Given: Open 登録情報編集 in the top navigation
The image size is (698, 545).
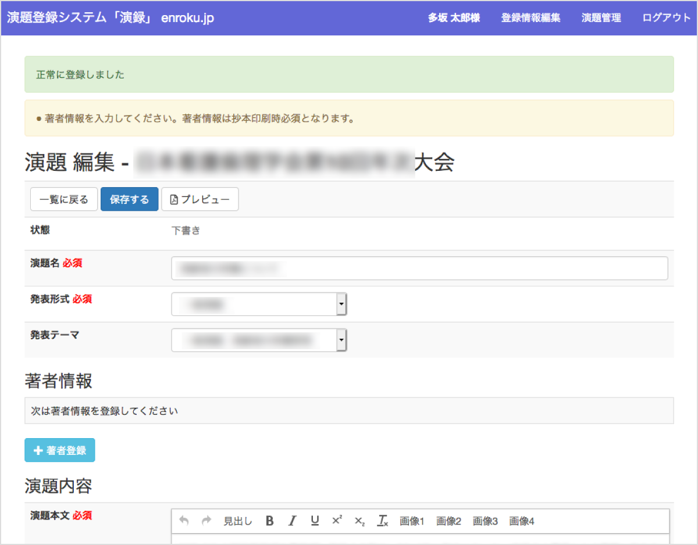Looking at the screenshot, I should click(530, 17).
